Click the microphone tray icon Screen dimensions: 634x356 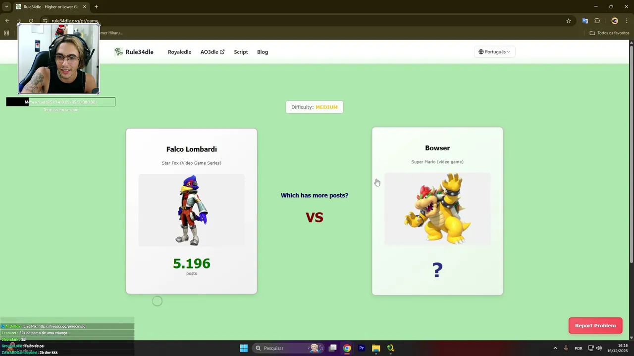pyautogui.click(x=566, y=348)
